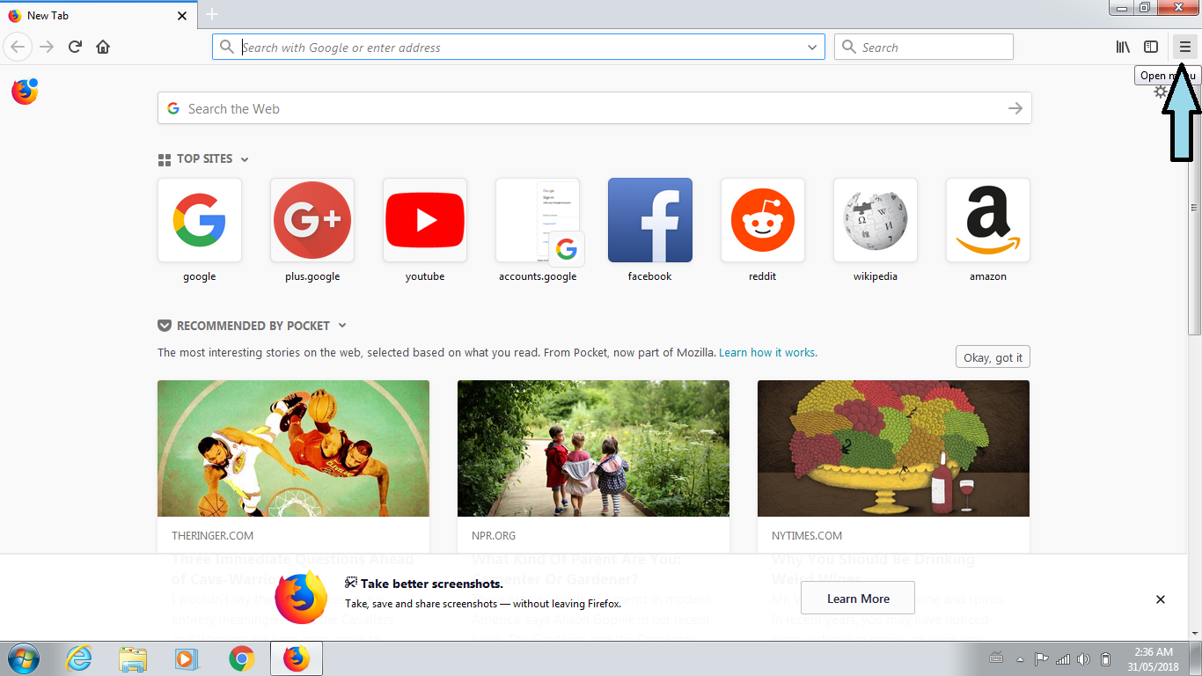This screenshot has width=1202, height=676.
Task: Collapse the Recommended by Pocket section chevron
Action: tap(342, 326)
